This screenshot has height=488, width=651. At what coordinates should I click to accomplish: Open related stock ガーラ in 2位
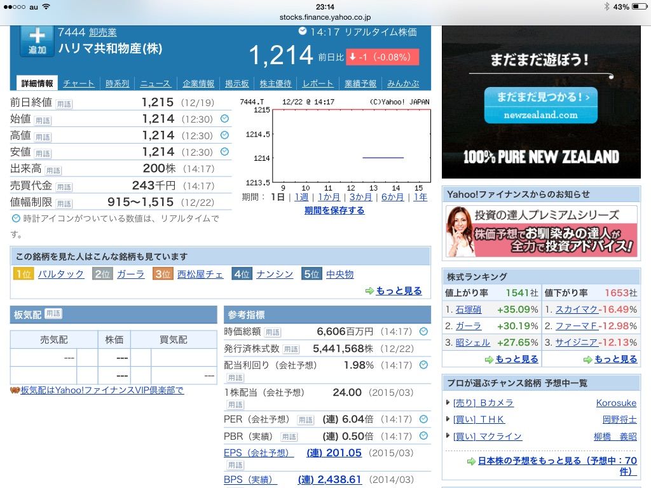tap(131, 274)
